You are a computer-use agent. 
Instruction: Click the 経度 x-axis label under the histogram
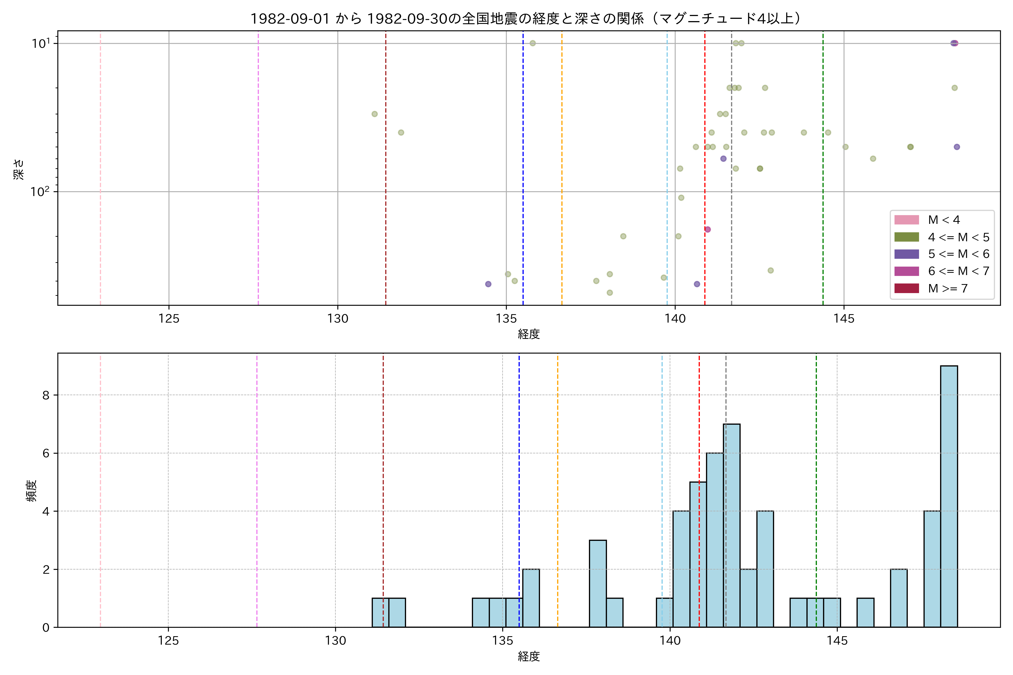point(528,656)
